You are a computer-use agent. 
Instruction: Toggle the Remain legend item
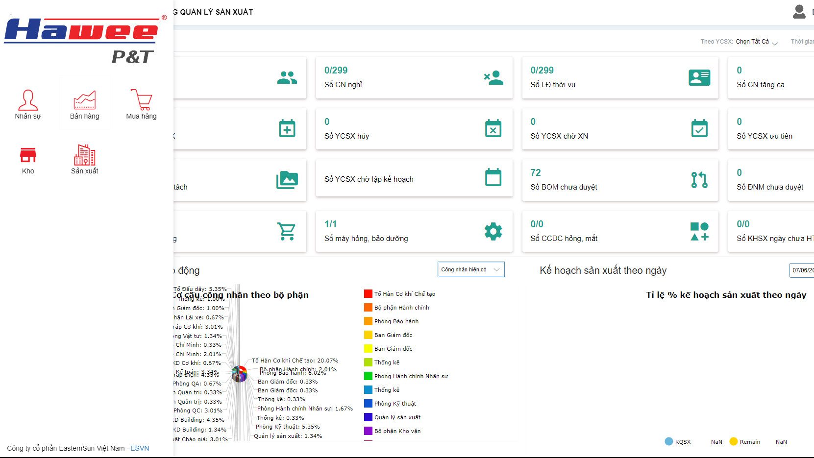coord(745,442)
